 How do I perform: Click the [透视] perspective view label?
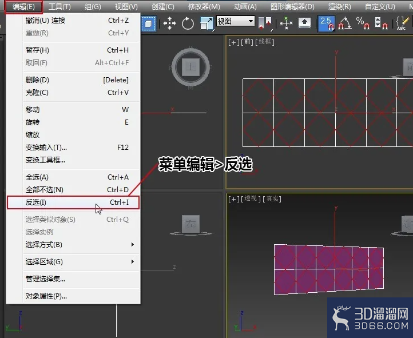tap(251, 198)
